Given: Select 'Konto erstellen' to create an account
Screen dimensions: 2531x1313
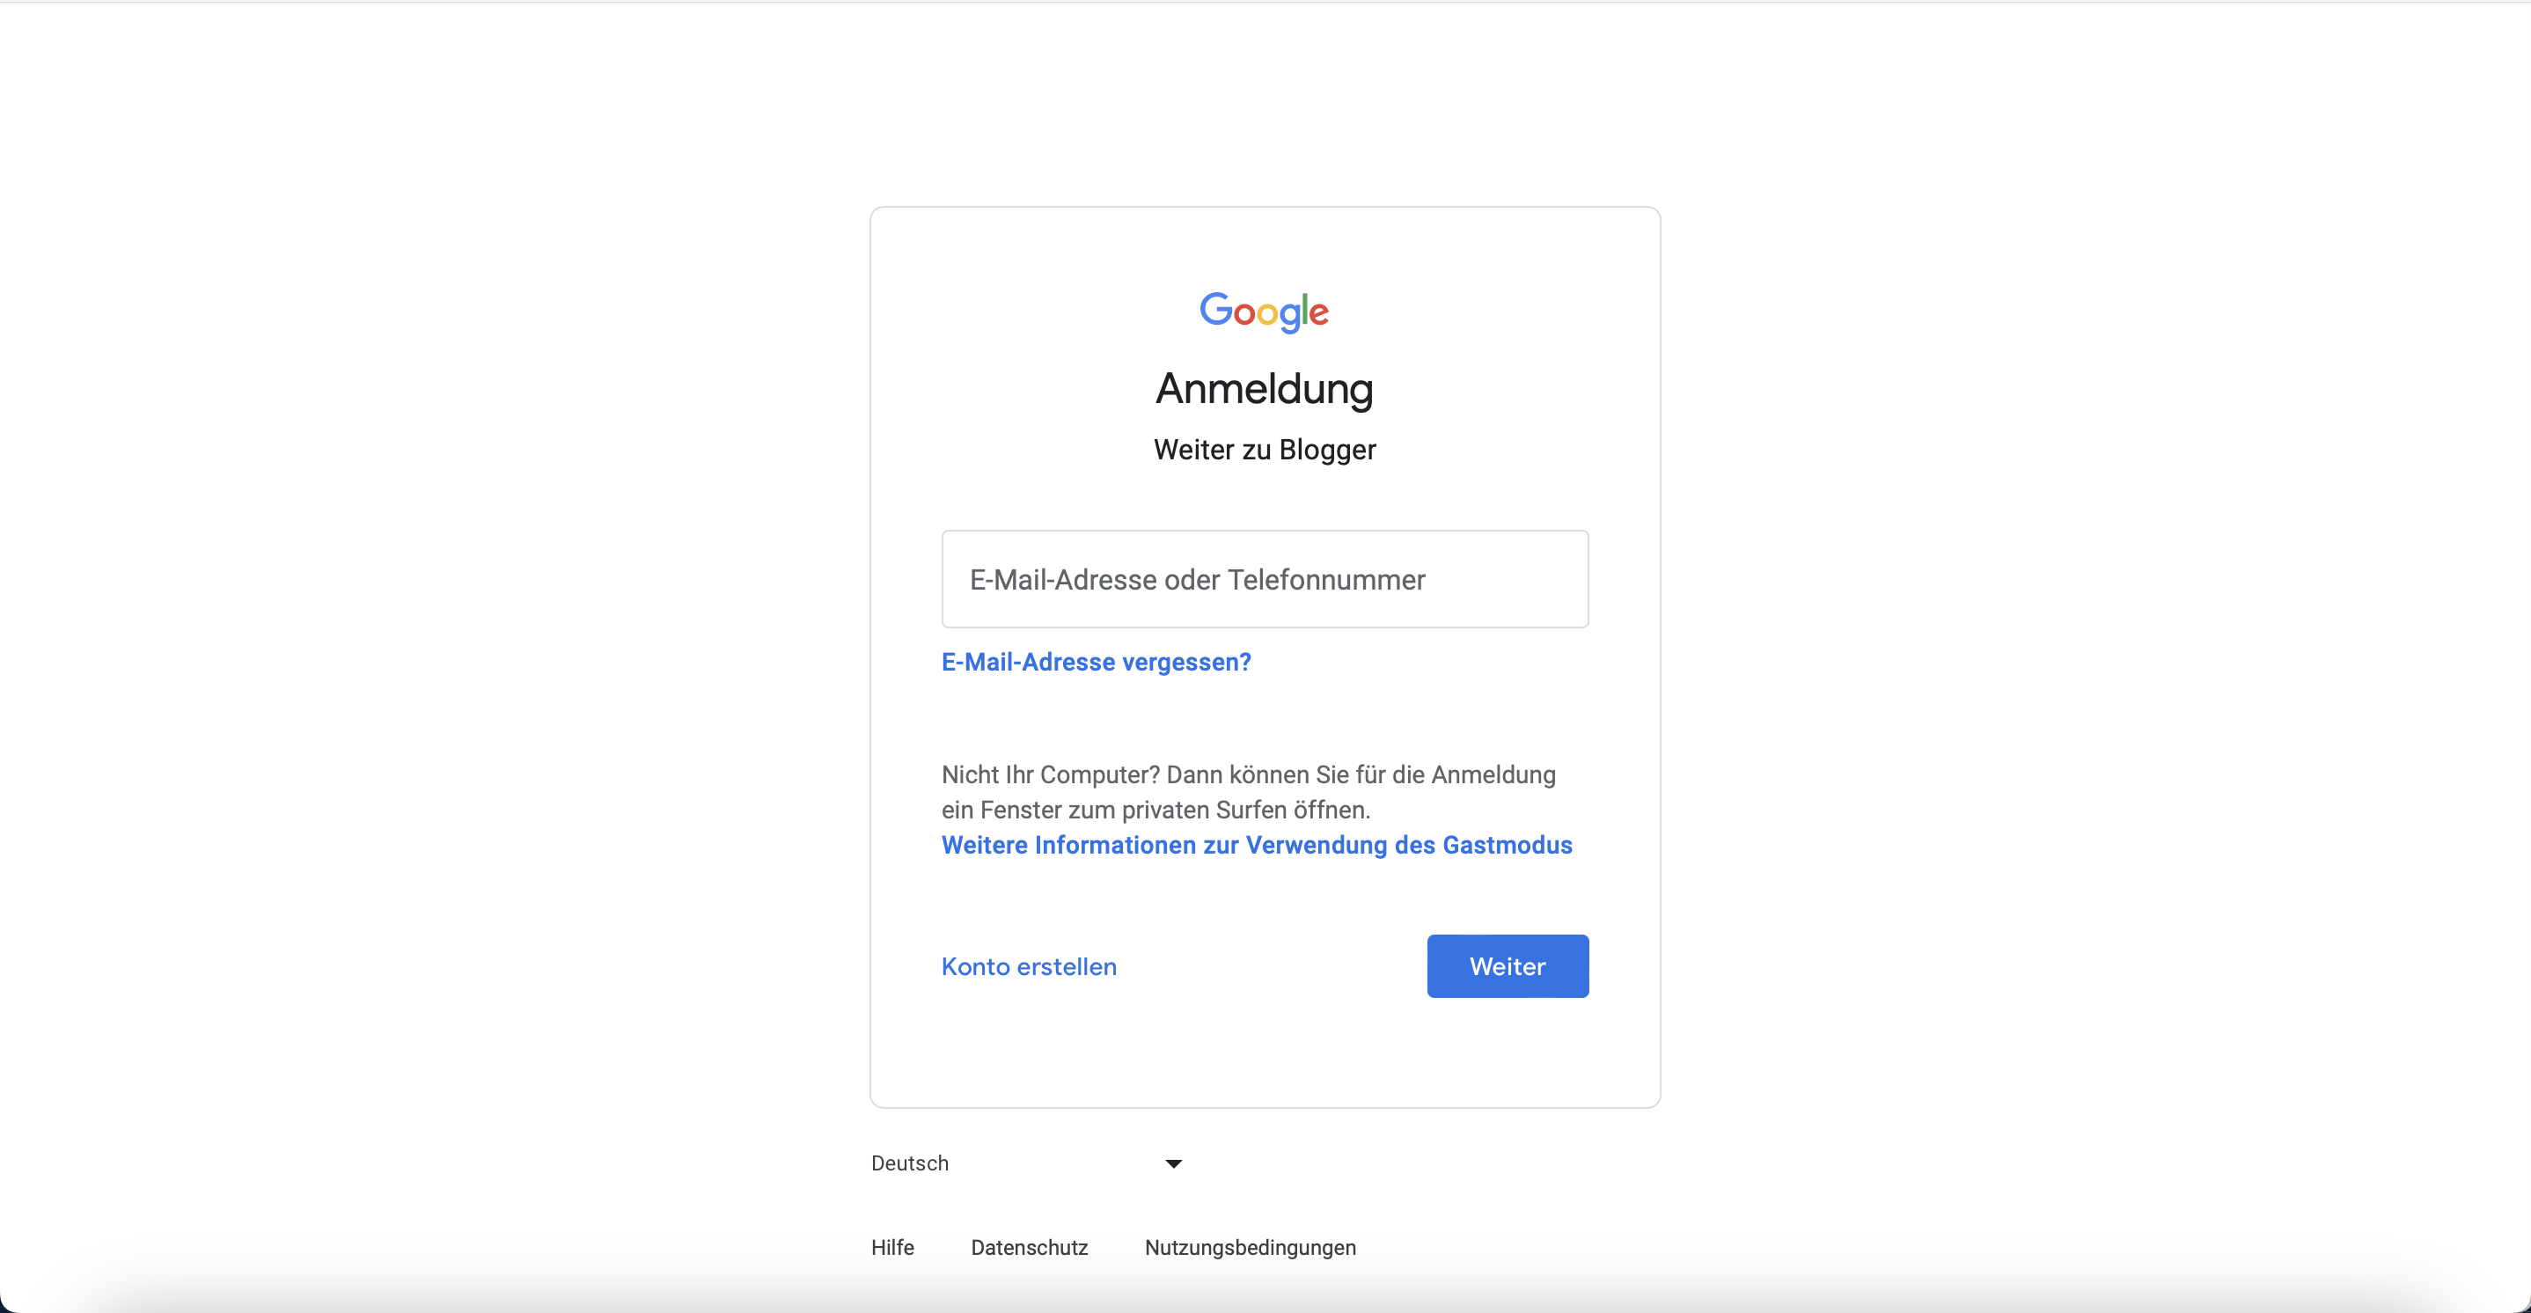Looking at the screenshot, I should coord(1029,966).
